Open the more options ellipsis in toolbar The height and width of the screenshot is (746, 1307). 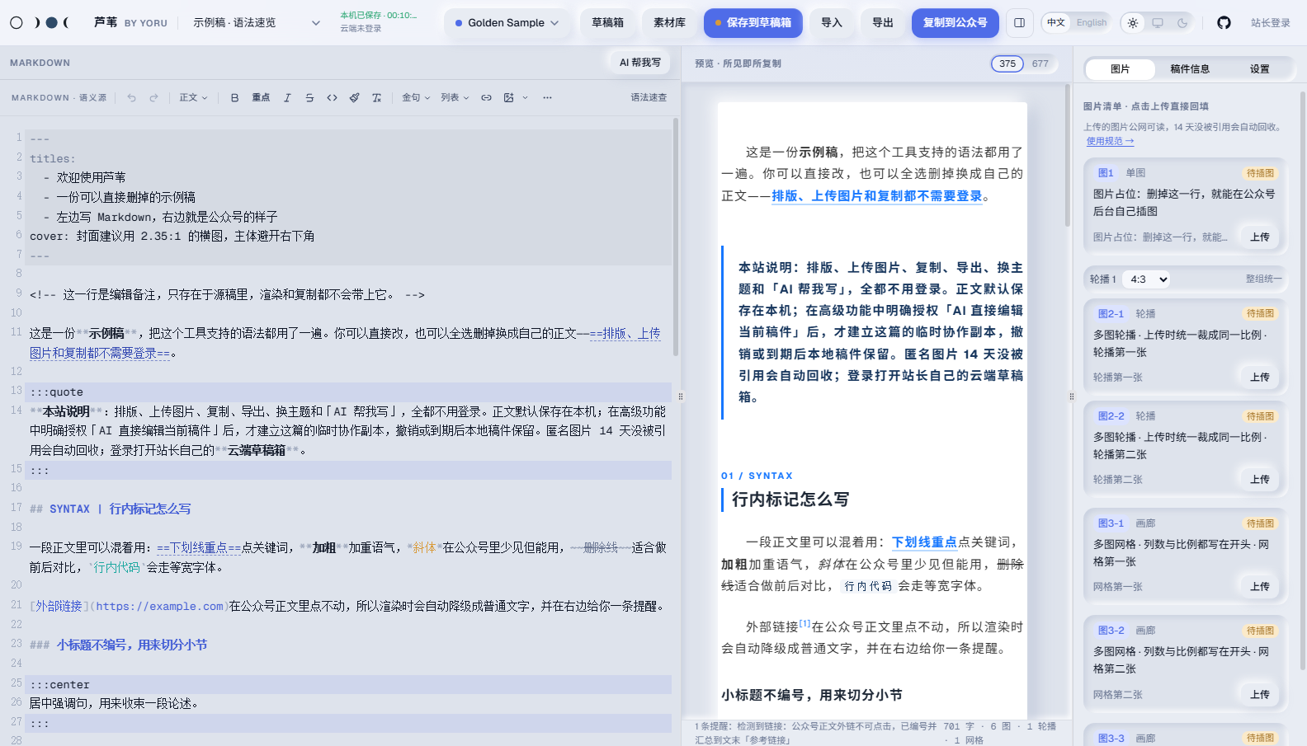click(x=547, y=97)
